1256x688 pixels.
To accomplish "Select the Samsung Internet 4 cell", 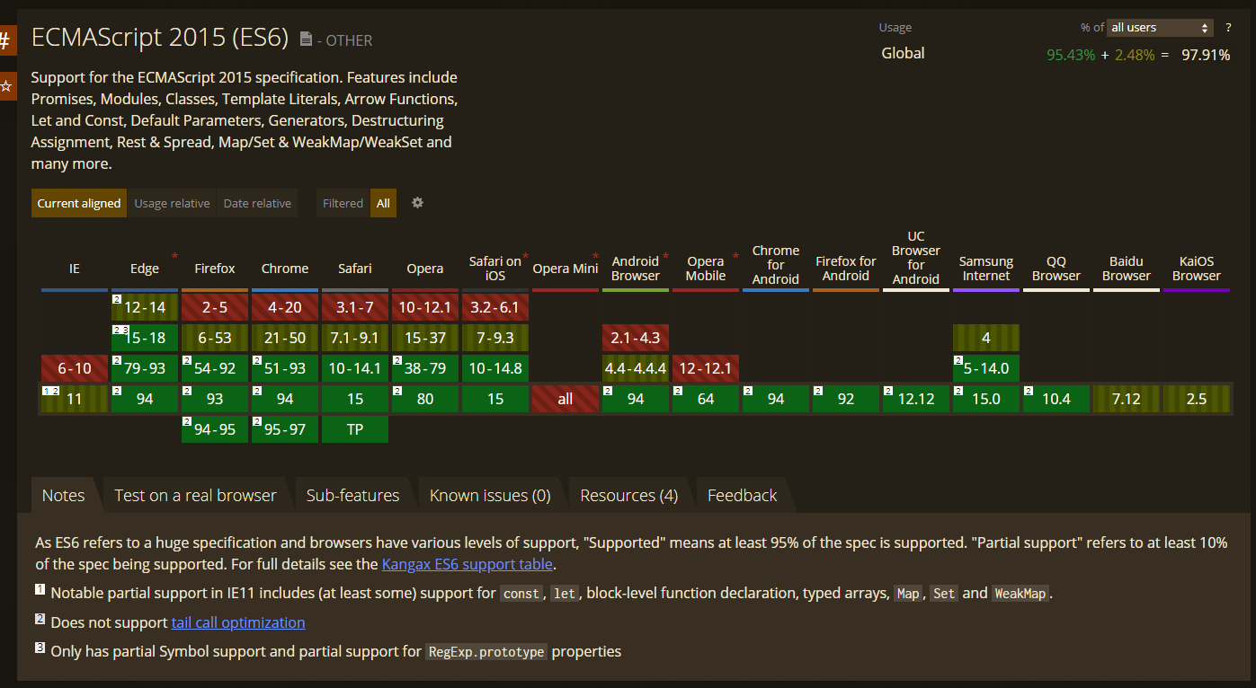I will point(986,338).
